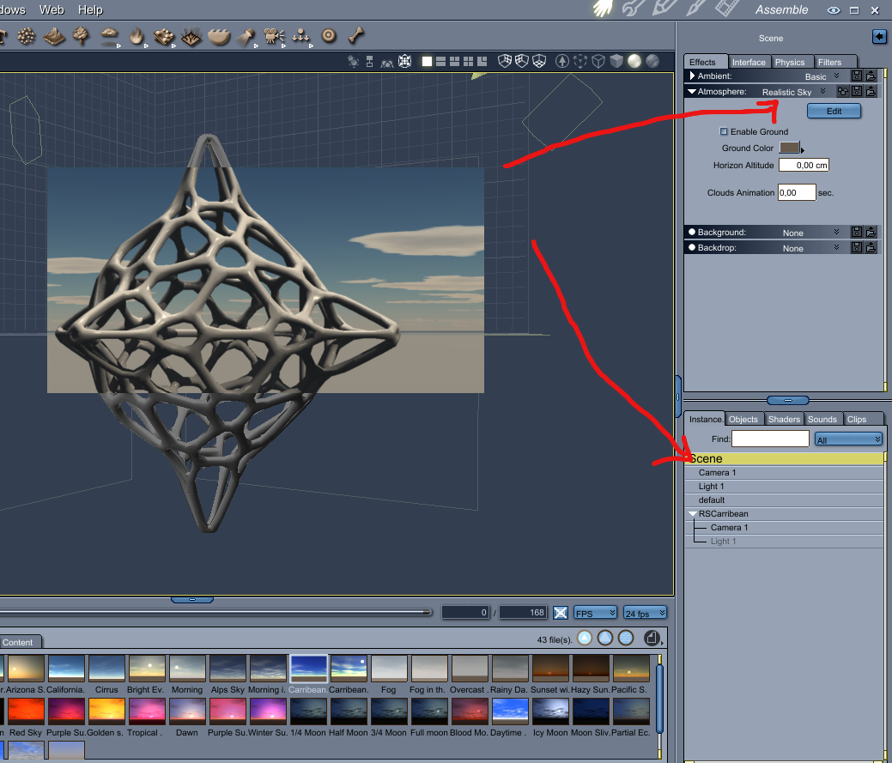Screen dimensions: 892x763
Task: Select the textured sphere display mode
Action: coord(652,61)
